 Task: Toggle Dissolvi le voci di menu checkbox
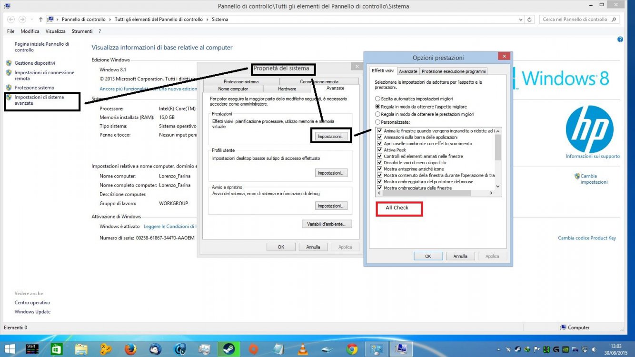(x=380, y=162)
